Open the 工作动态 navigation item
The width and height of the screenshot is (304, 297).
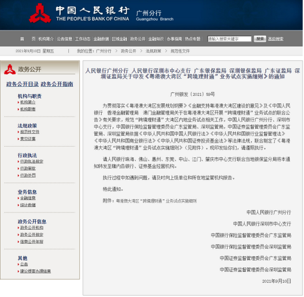pos(82,39)
